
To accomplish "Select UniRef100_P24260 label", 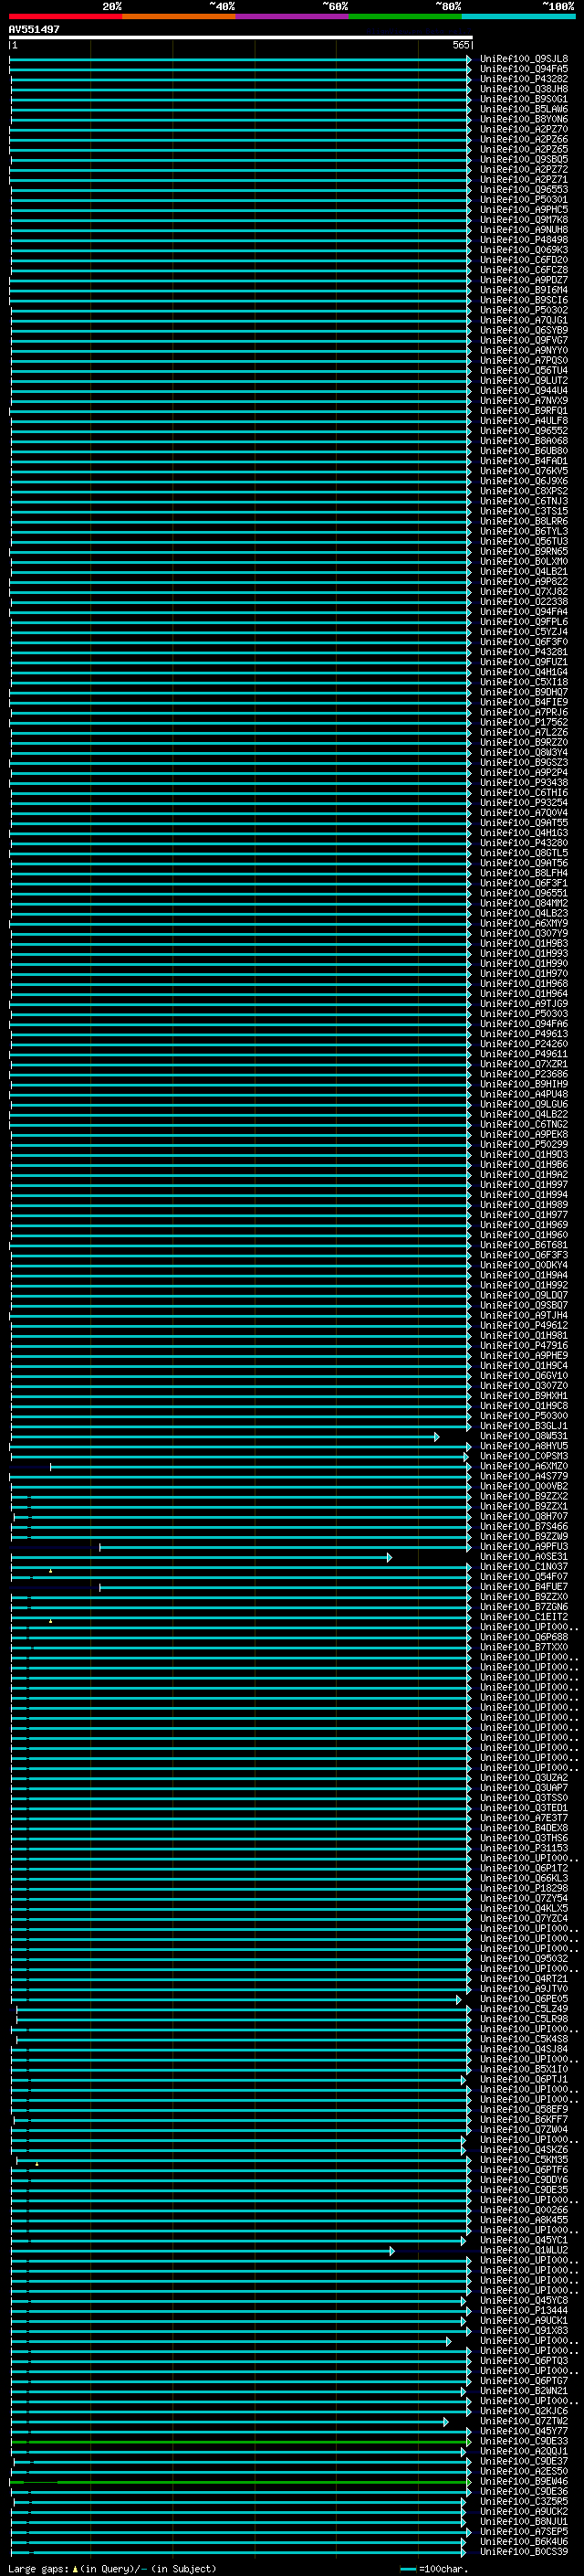I will click(524, 1044).
